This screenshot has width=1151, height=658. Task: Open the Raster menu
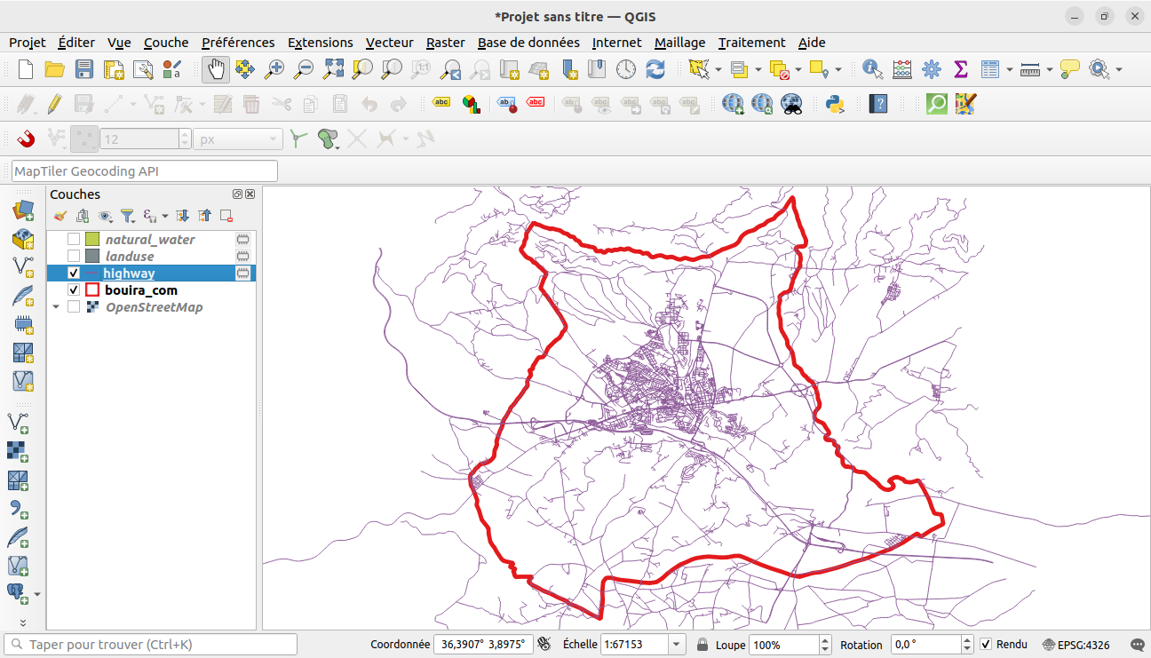[x=445, y=43]
